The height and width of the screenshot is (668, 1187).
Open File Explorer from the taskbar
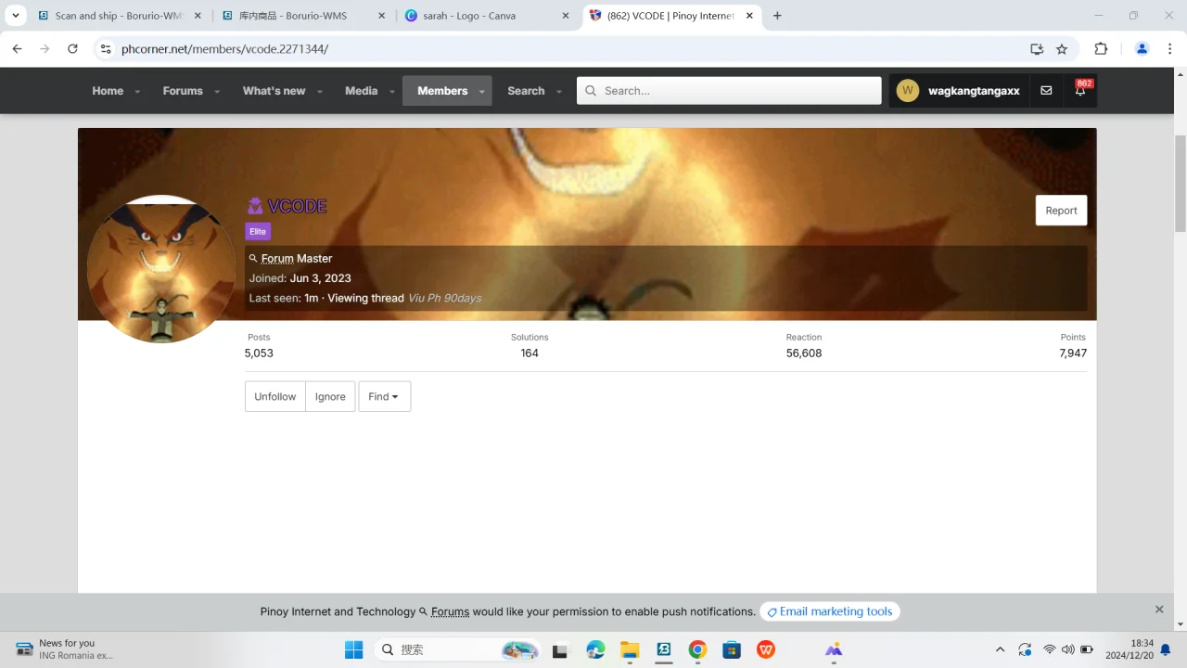[x=630, y=649]
